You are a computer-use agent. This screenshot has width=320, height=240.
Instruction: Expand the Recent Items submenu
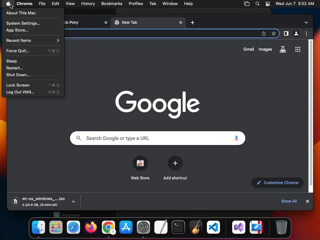tap(32, 40)
